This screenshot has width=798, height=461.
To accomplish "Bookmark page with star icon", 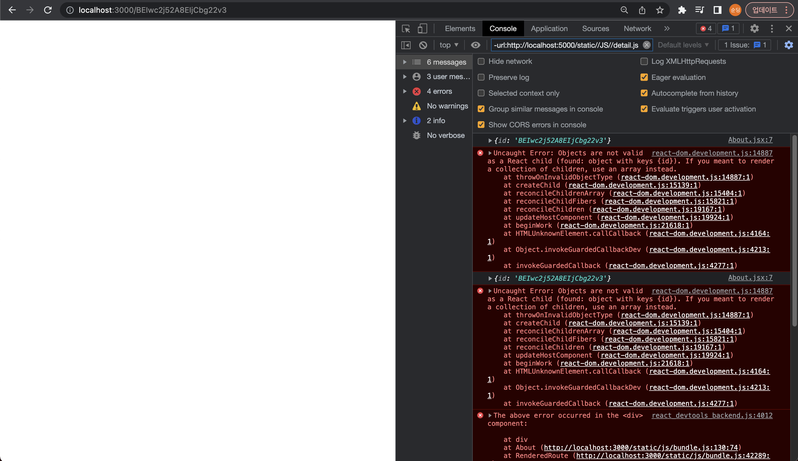I will [x=660, y=10].
